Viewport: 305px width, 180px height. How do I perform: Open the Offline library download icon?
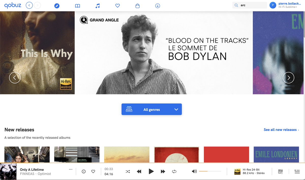click(158, 6)
